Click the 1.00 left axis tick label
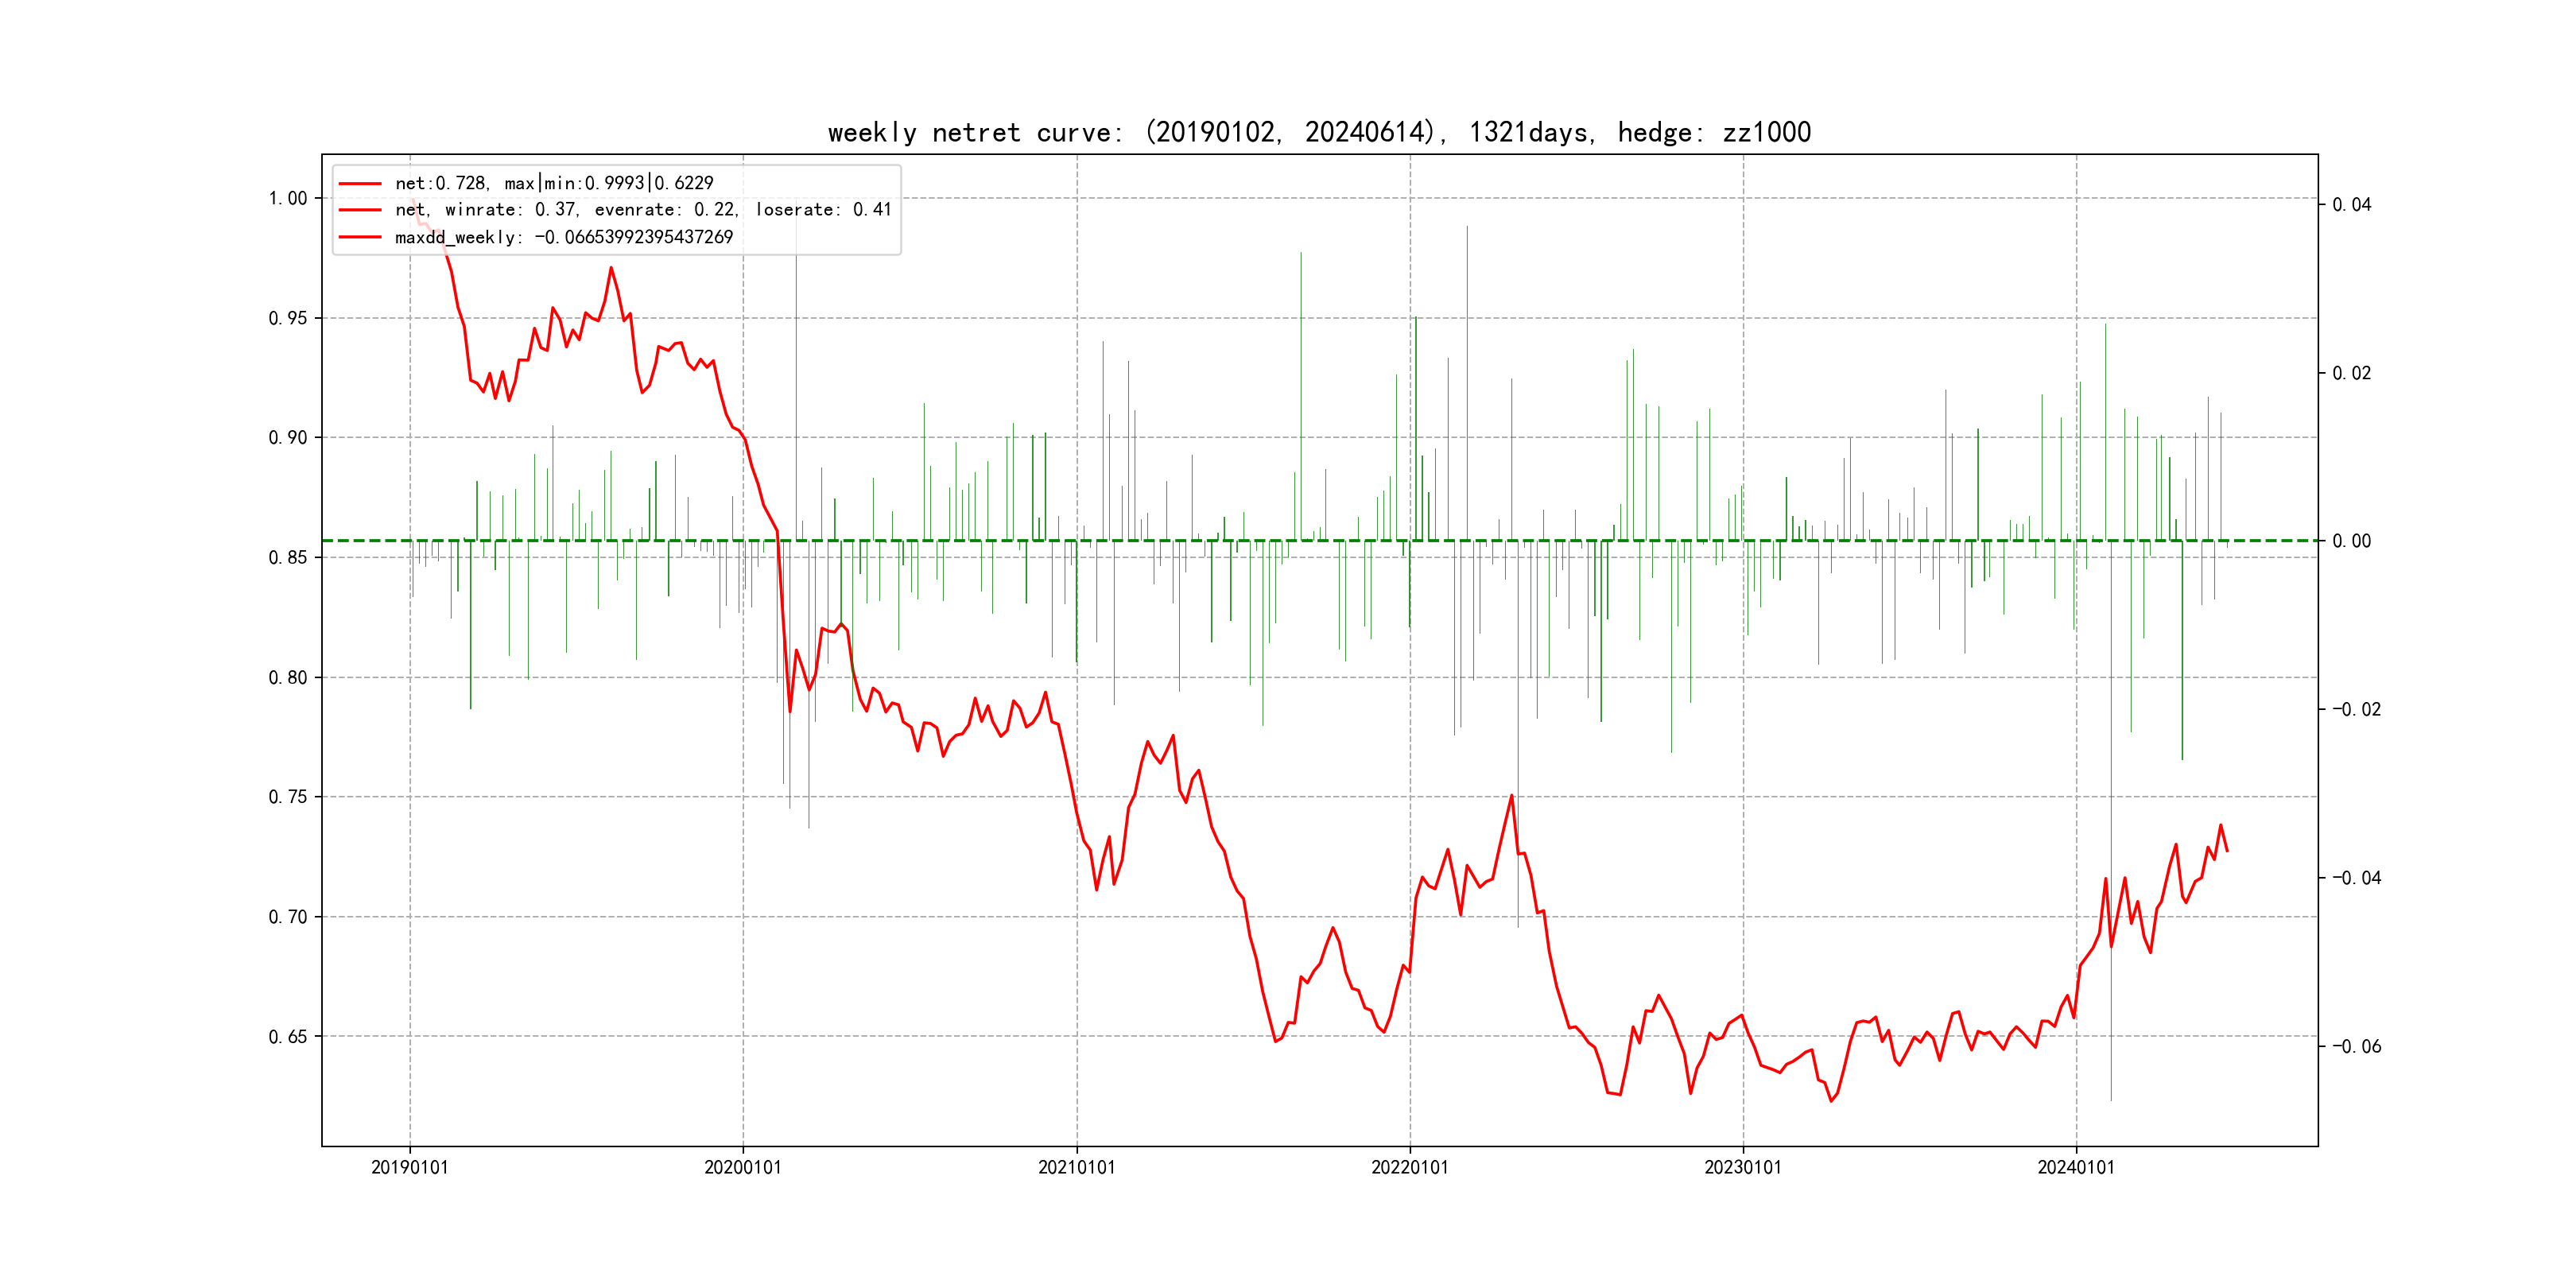Screen dimensions: 2576x1288 (x=288, y=199)
